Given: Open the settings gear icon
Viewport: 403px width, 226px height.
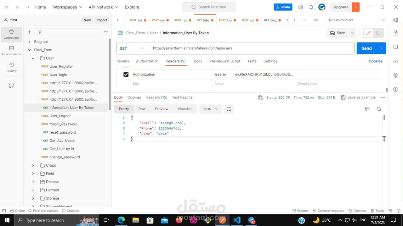Looking at the screenshot, I should coord(301,7).
